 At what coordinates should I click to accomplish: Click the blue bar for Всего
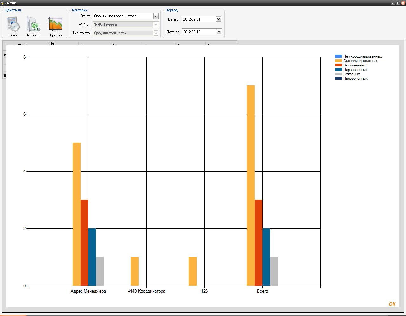[x=266, y=257]
